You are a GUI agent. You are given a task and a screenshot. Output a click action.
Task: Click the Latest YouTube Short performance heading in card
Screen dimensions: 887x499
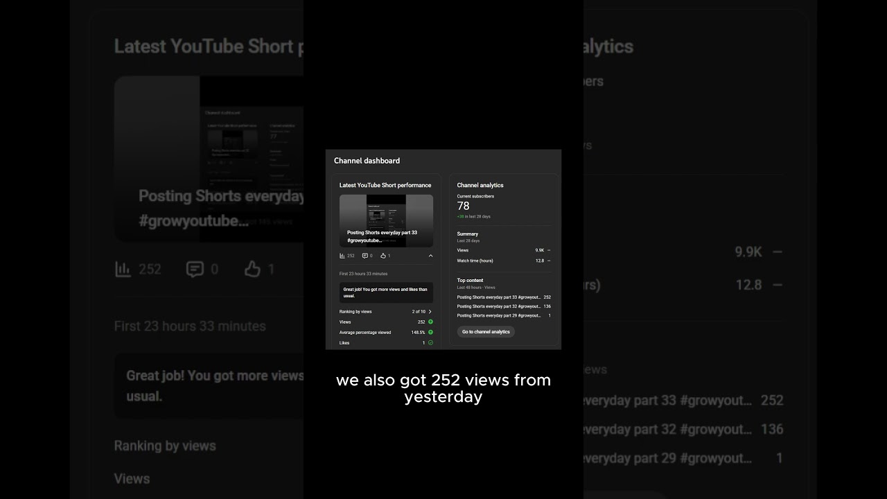pyautogui.click(x=385, y=185)
